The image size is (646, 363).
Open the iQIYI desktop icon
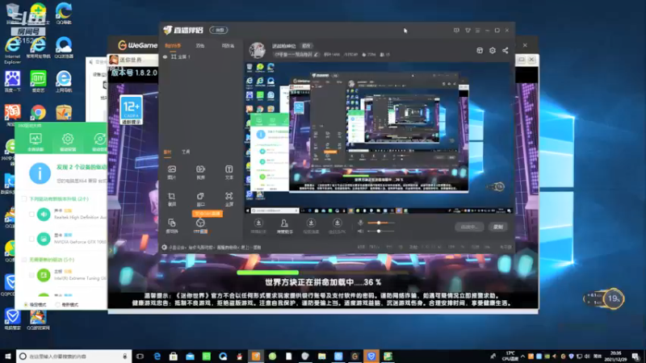click(x=38, y=81)
